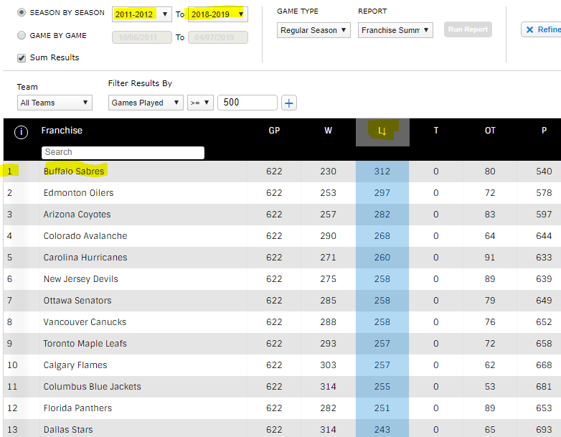
Task: Click Arizona Coyotes franchise name
Action: (77, 215)
